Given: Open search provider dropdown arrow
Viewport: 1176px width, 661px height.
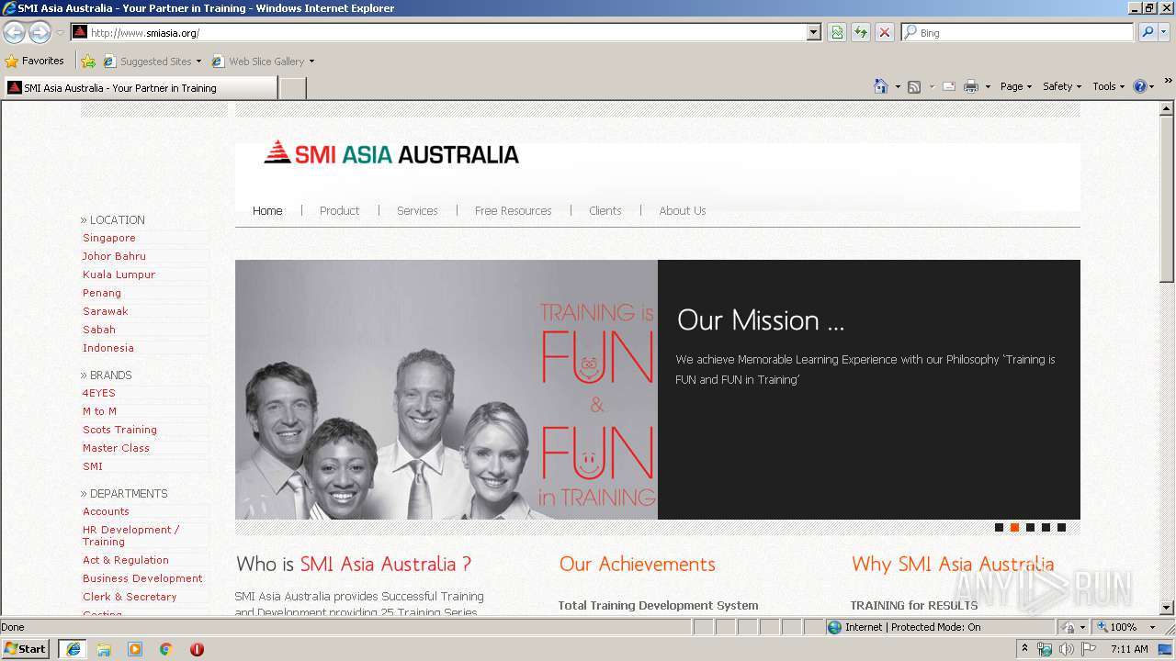Looking at the screenshot, I should pos(1165,32).
